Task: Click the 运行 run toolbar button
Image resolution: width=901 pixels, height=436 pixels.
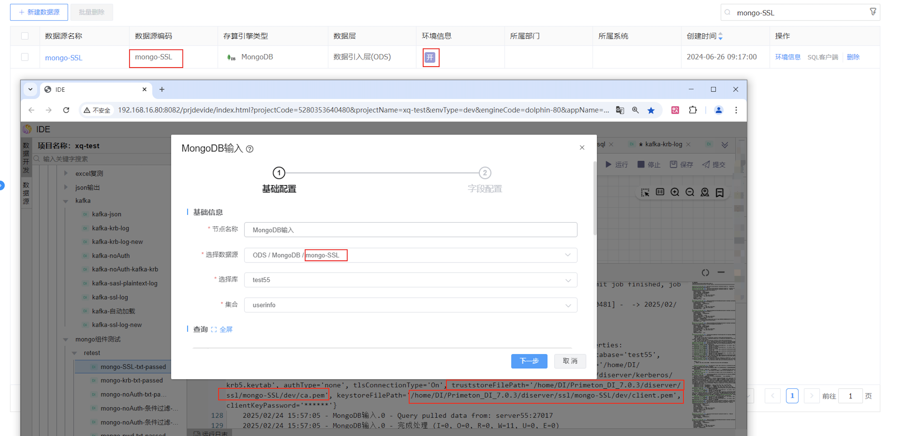Action: 617,165
